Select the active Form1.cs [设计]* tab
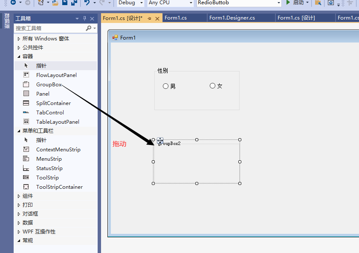The height and width of the screenshot is (253, 359). [122, 18]
